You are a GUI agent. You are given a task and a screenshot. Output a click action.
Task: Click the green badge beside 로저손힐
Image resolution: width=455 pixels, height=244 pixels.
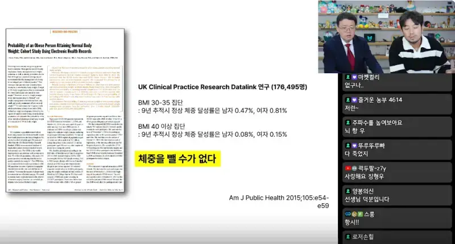point(348,237)
